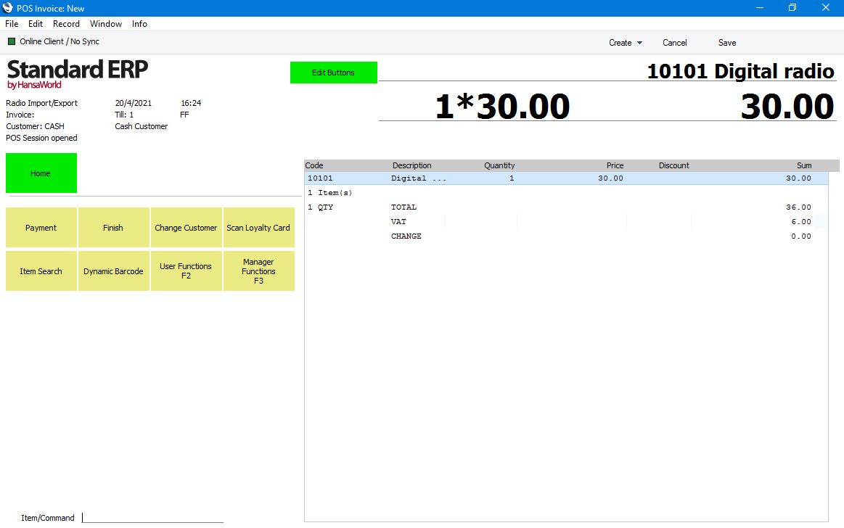This screenshot has width=844, height=528.
Task: Click Scan Loyalty Card button
Action: (x=258, y=228)
